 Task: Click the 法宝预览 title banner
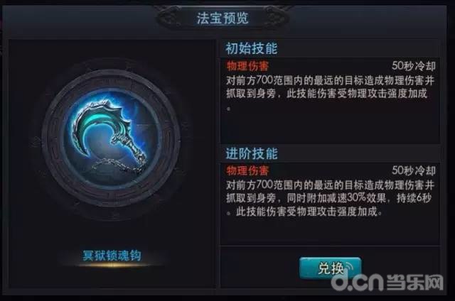(x=223, y=18)
